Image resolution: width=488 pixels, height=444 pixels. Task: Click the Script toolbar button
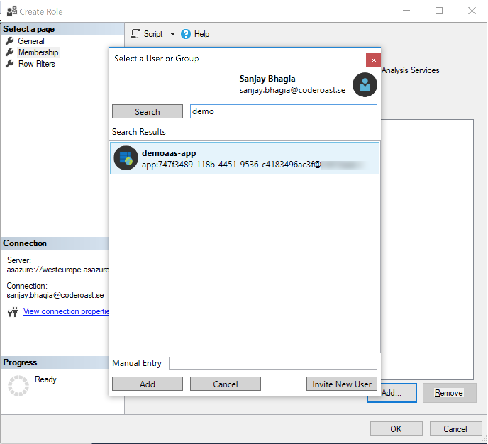(147, 34)
